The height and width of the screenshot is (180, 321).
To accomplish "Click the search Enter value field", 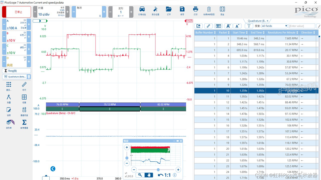I will pos(302,26).
